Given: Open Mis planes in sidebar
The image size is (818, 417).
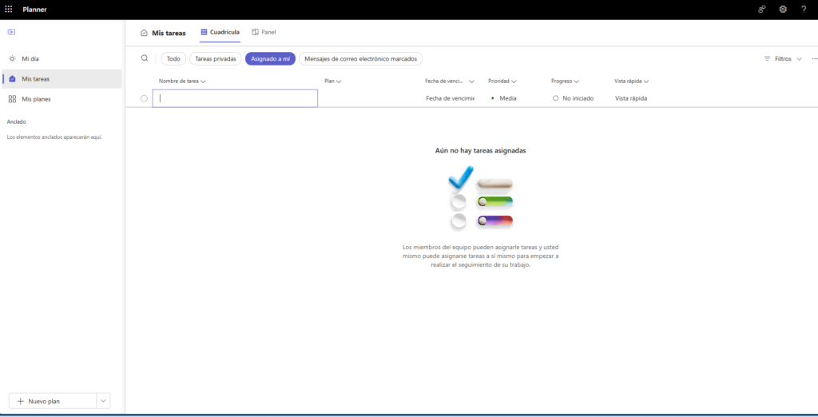Looking at the screenshot, I should click(x=36, y=99).
